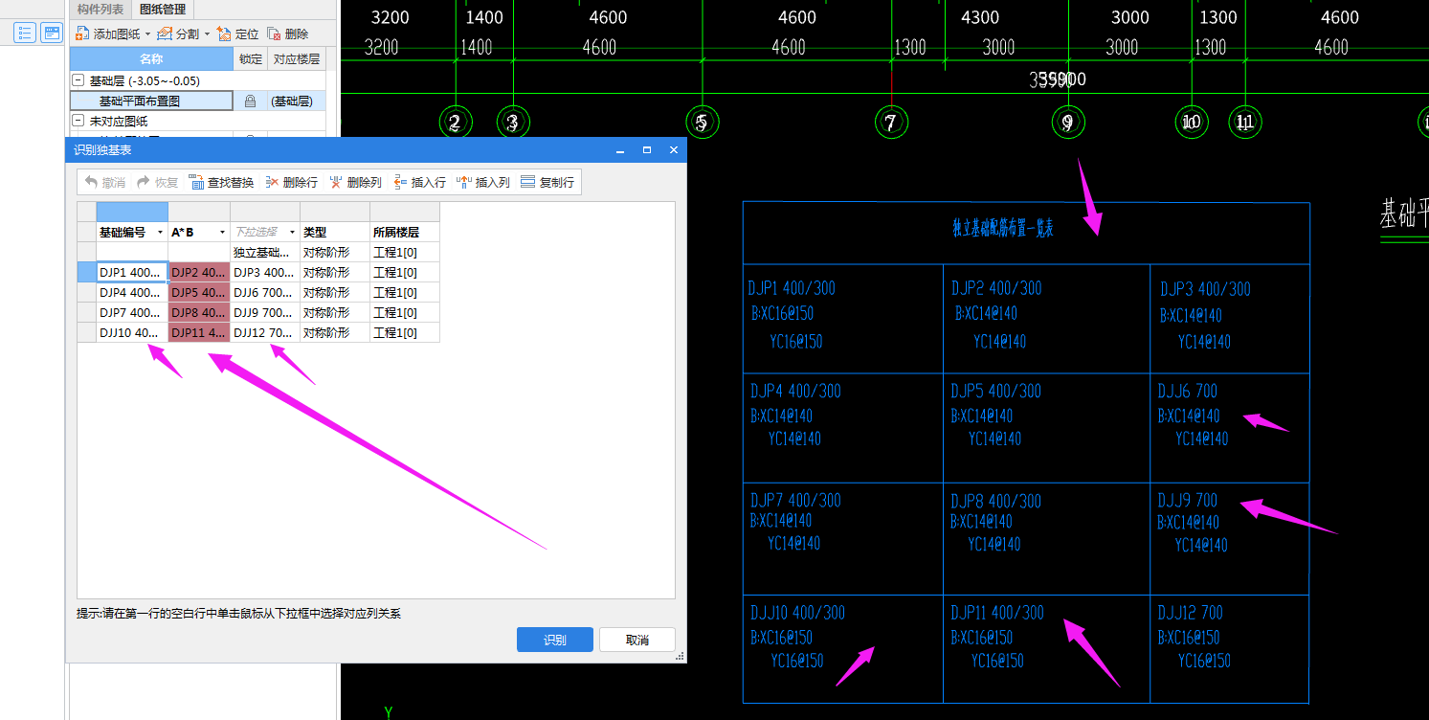Click 插入行 (insert row) tool

419,182
